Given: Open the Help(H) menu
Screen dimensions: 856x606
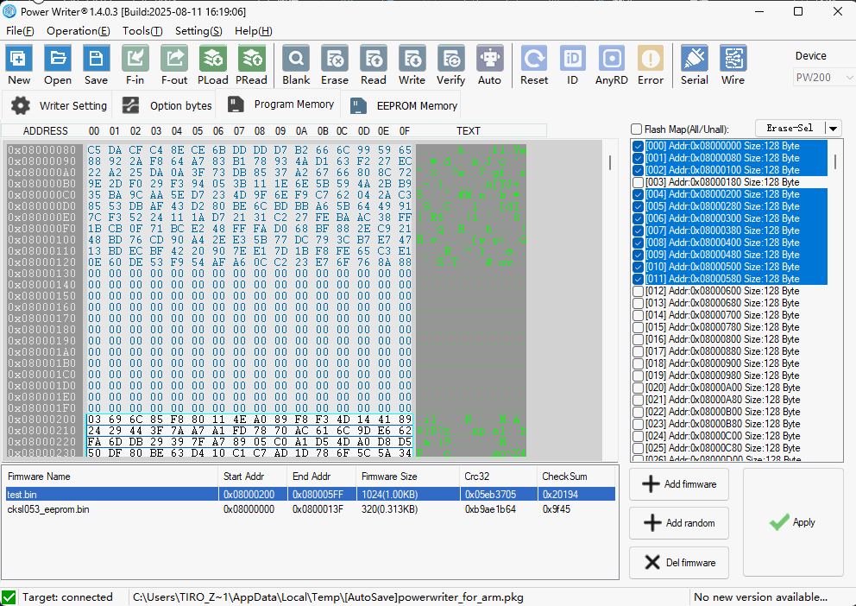Looking at the screenshot, I should (254, 31).
